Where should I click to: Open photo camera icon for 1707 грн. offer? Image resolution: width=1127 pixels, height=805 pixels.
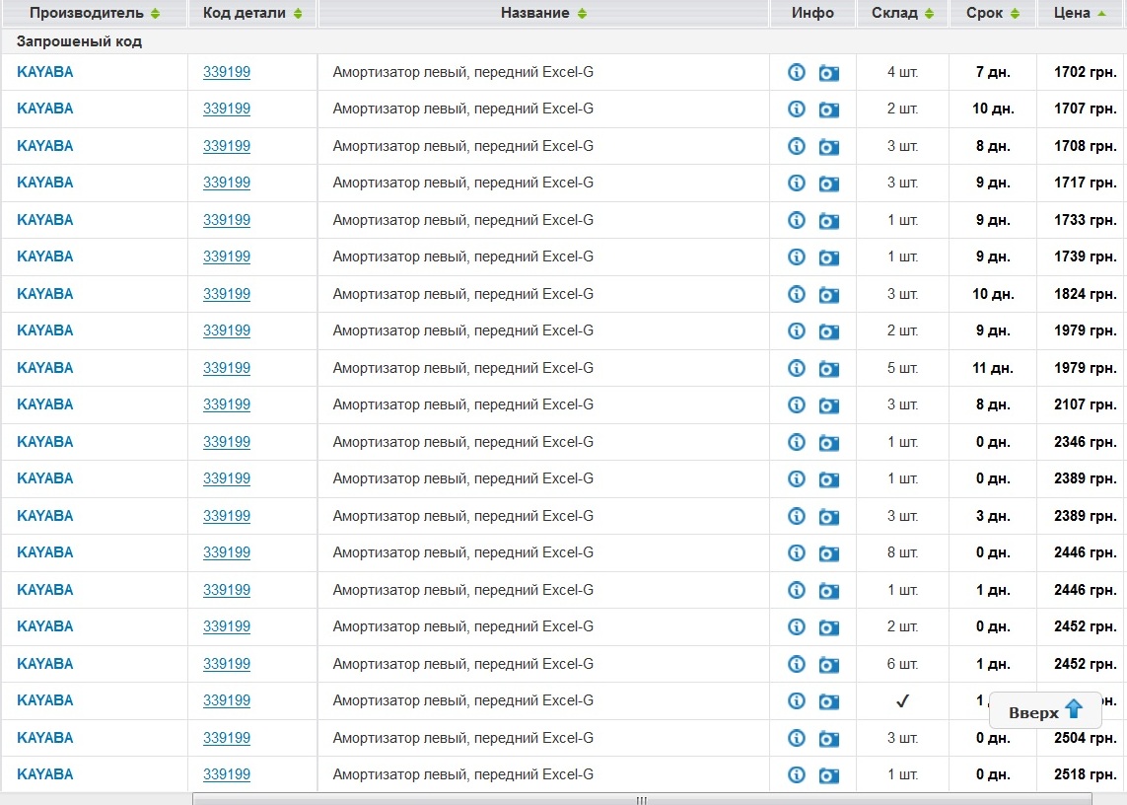click(829, 110)
